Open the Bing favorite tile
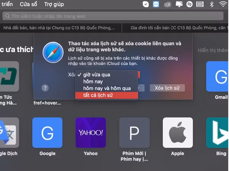The image size is (229, 171). (x=217, y=133)
